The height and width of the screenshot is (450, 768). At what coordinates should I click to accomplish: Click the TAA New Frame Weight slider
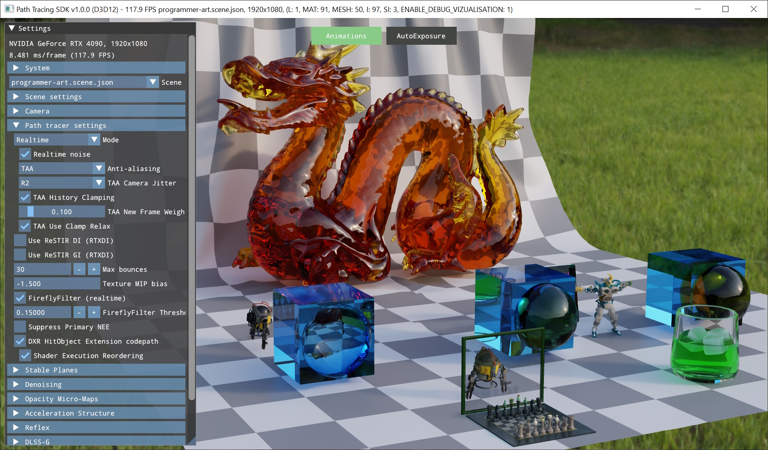click(x=62, y=212)
